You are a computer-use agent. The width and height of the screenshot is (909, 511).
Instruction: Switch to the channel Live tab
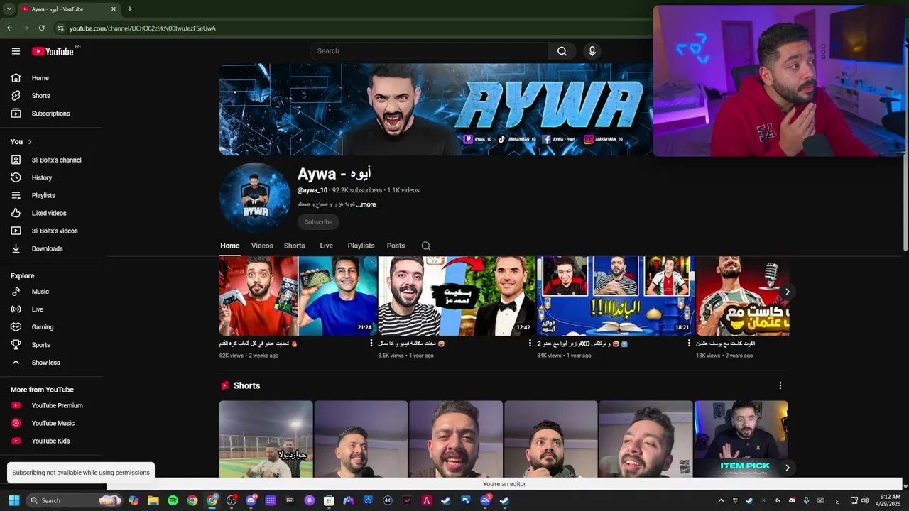(326, 246)
